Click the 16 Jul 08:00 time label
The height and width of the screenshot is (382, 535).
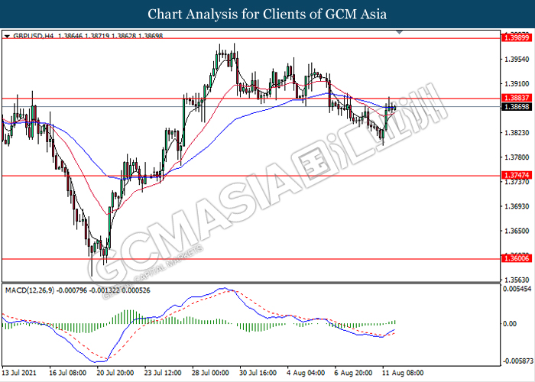(67, 373)
